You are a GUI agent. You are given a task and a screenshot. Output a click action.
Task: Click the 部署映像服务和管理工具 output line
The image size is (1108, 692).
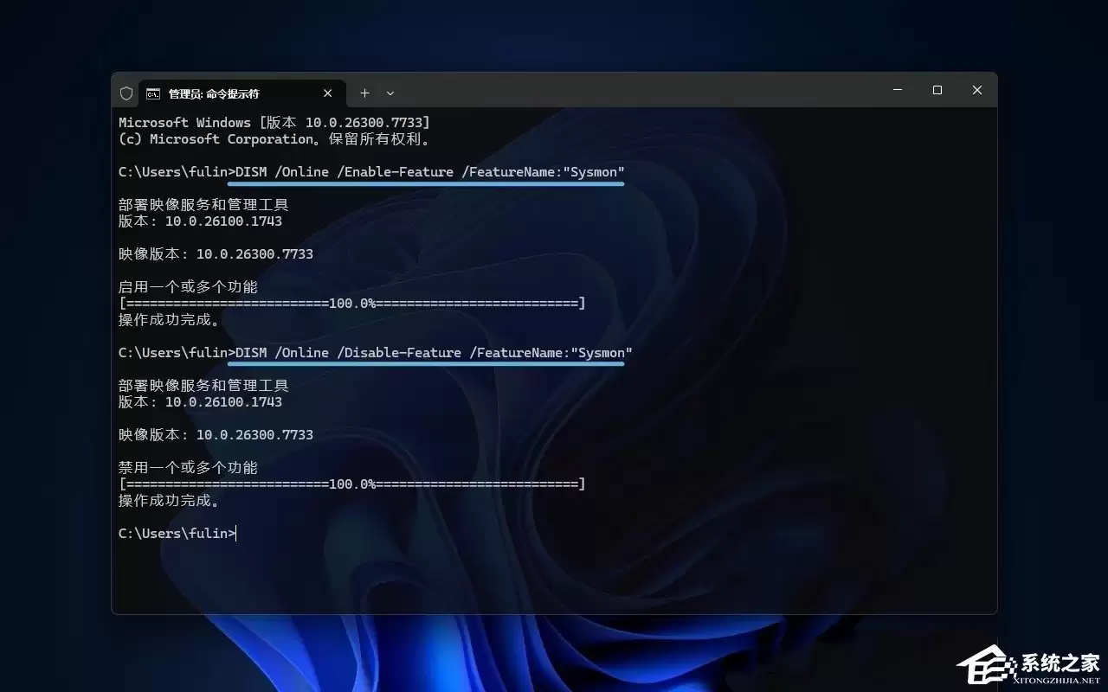pyautogui.click(x=203, y=204)
